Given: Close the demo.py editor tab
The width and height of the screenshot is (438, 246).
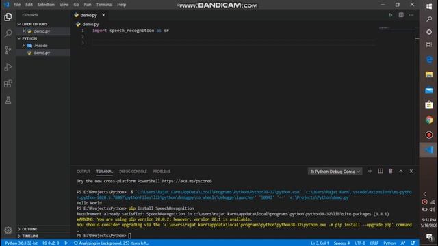Looking at the screenshot, I should [103, 15].
